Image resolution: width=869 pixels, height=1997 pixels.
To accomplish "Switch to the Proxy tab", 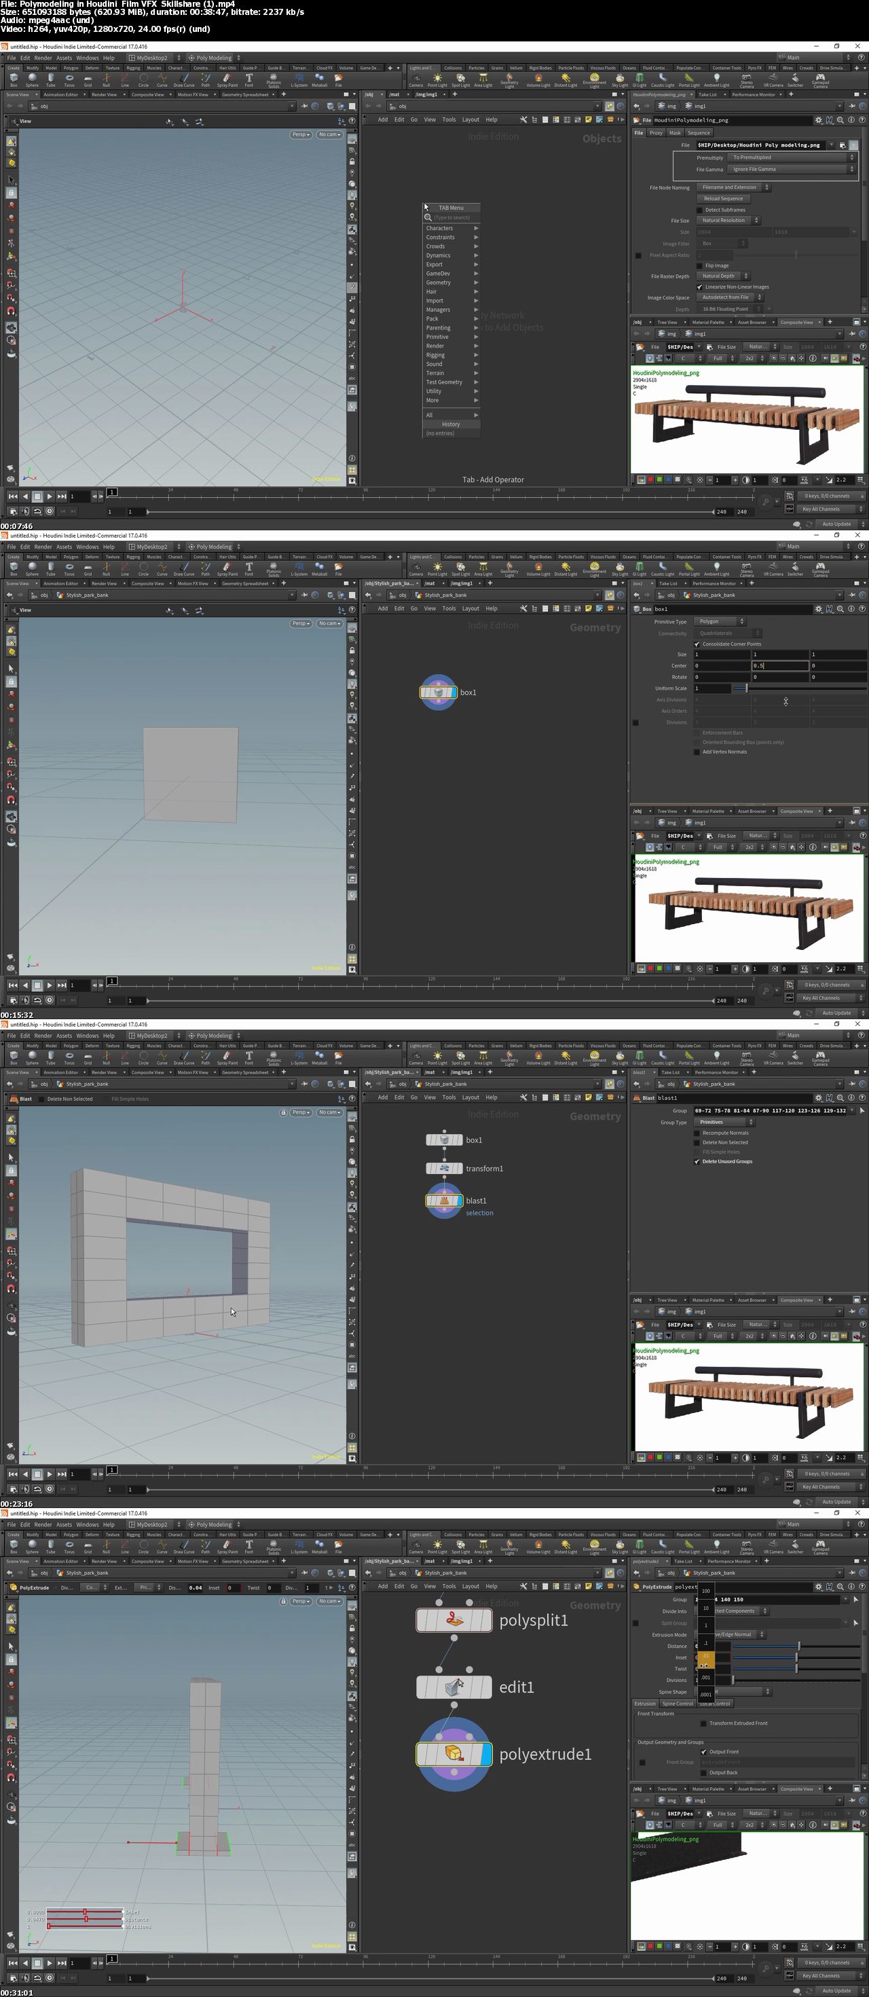I will pyautogui.click(x=656, y=132).
